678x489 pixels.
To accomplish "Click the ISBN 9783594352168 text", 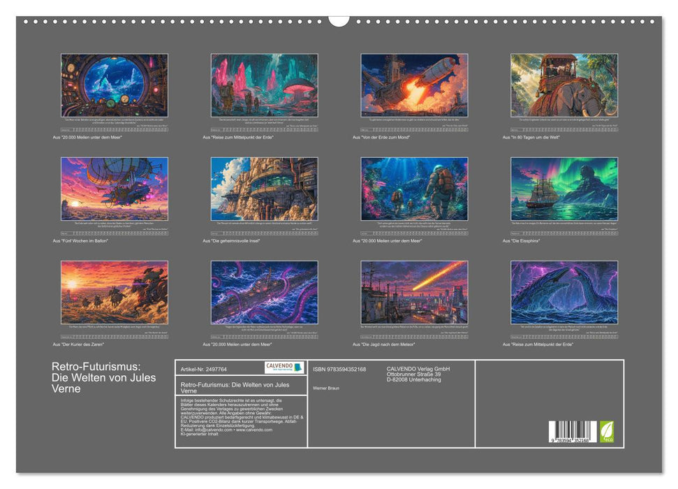I will (x=339, y=369).
